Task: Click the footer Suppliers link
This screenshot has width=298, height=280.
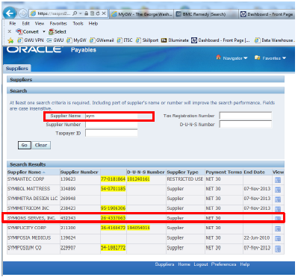Action: [164, 264]
